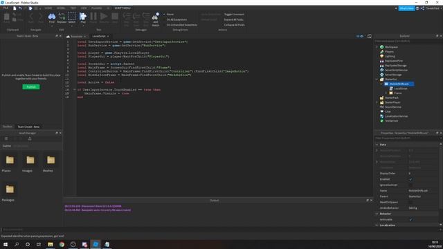Screen dimensions: 443x249
Task: Toggle the IgnoreGuiInset property checkbox
Action: tap(410, 185)
